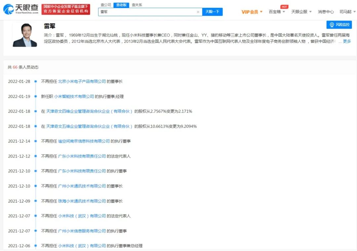This screenshot has height=251, width=357.
Task: Click the 共 66 条人员动态 heading
Action: point(23,67)
